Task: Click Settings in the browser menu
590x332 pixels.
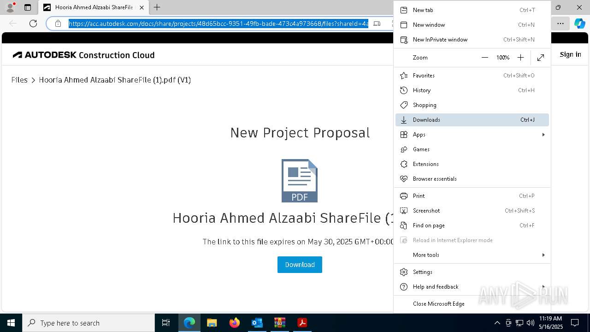Action: click(472, 272)
